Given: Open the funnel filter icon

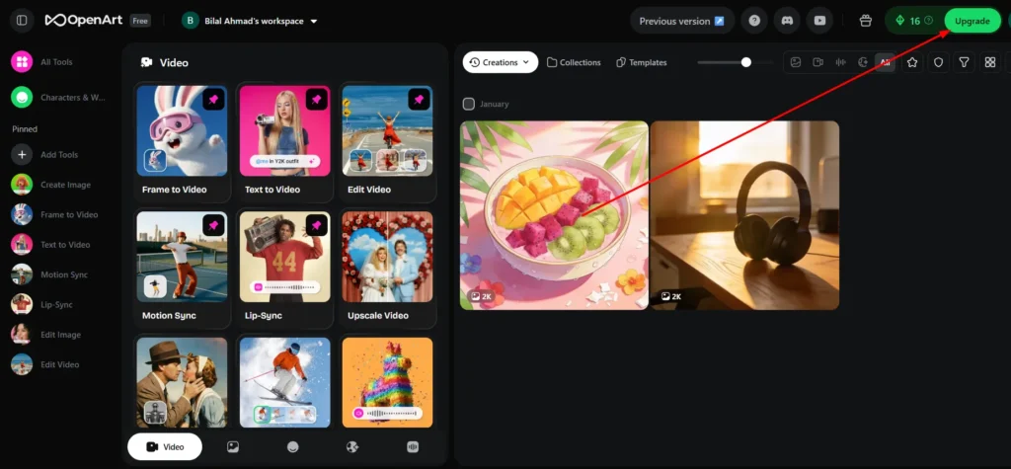Looking at the screenshot, I should click(964, 62).
